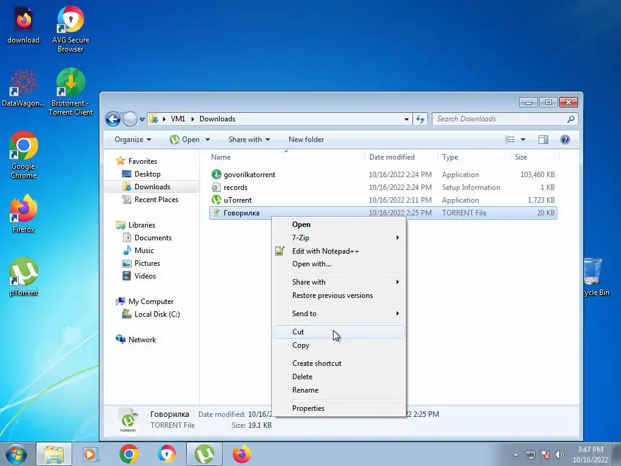Click in the Search Downloads field
621x466 pixels.
[500, 119]
